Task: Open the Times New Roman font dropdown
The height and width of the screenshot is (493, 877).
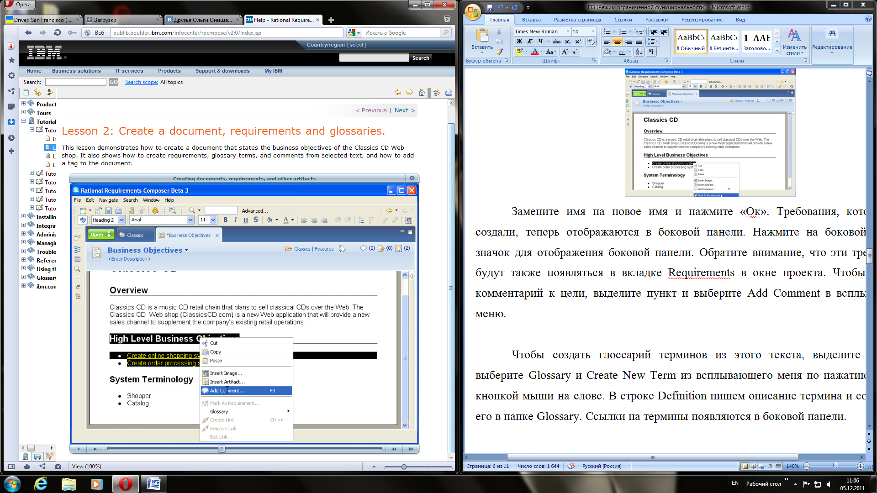Action: tap(568, 31)
